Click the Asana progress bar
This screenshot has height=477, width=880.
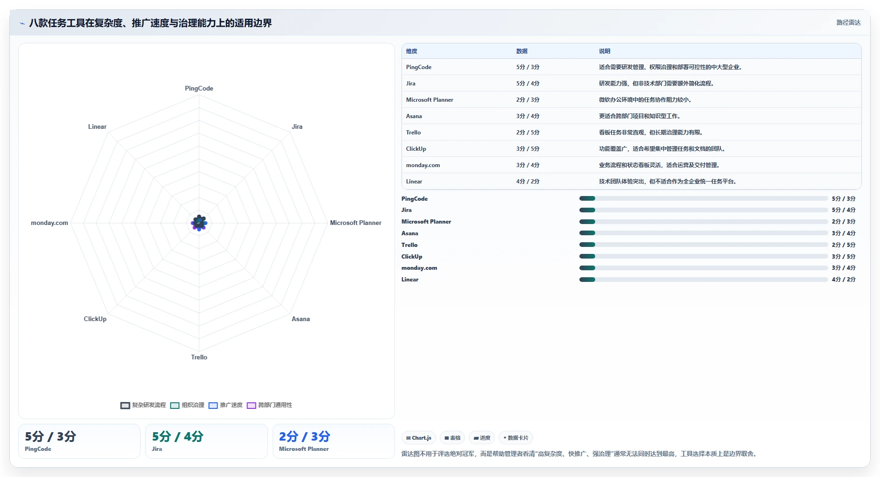[703, 233]
